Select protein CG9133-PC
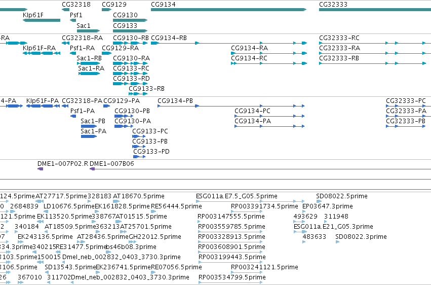 pyautogui.click(x=139, y=136)
